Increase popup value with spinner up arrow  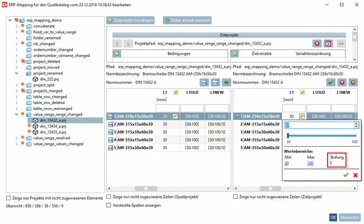coord(356,124)
